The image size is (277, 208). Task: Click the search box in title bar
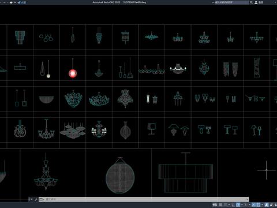231,2
